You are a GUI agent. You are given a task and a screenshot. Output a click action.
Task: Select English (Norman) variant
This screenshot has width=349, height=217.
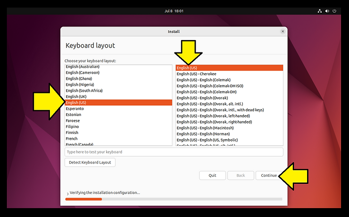(229, 134)
